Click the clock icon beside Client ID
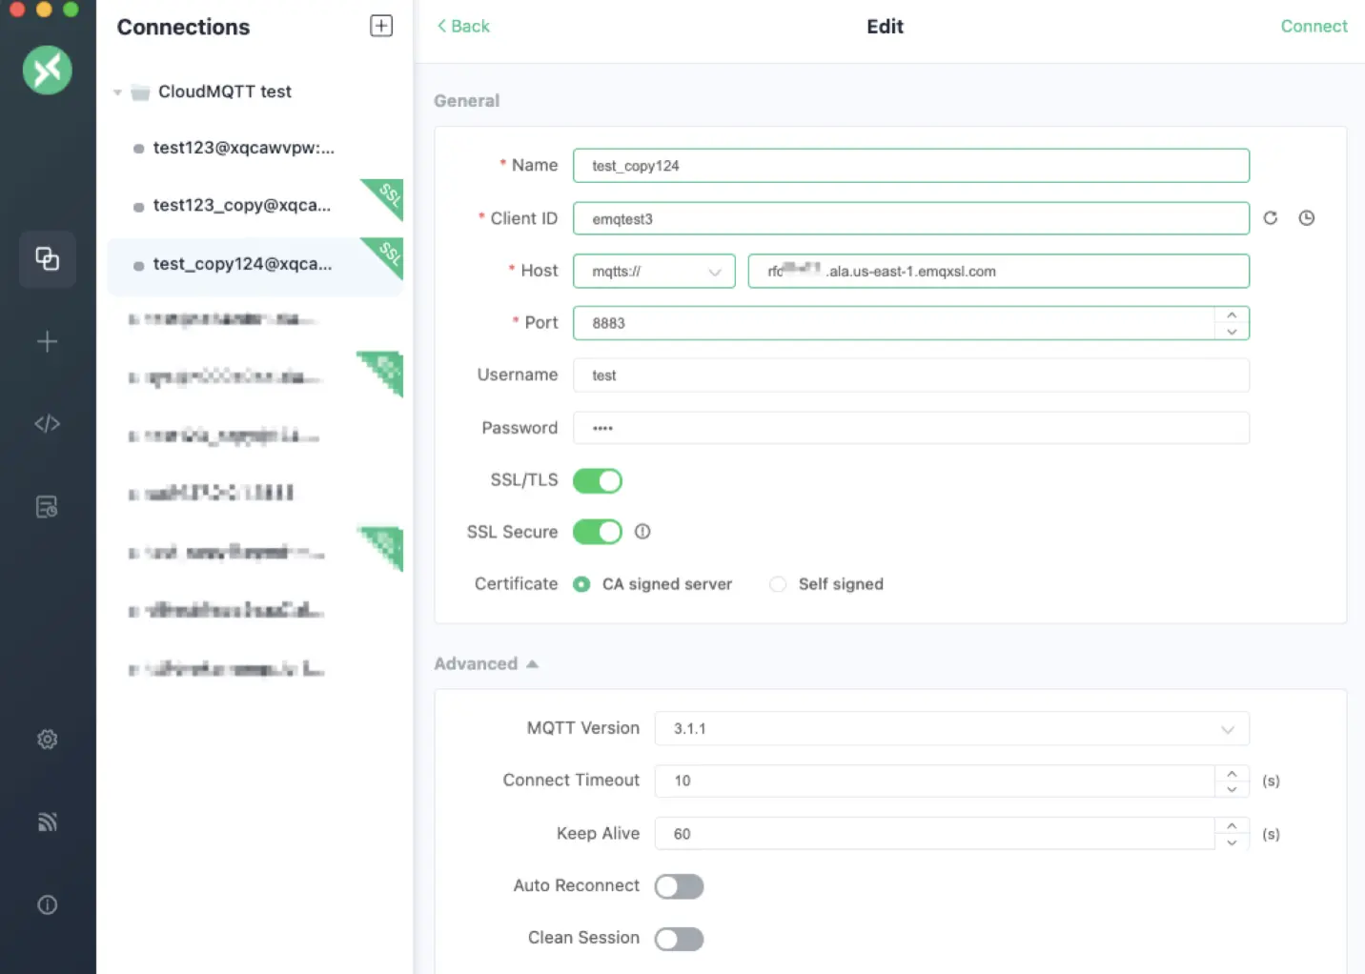 1306,218
